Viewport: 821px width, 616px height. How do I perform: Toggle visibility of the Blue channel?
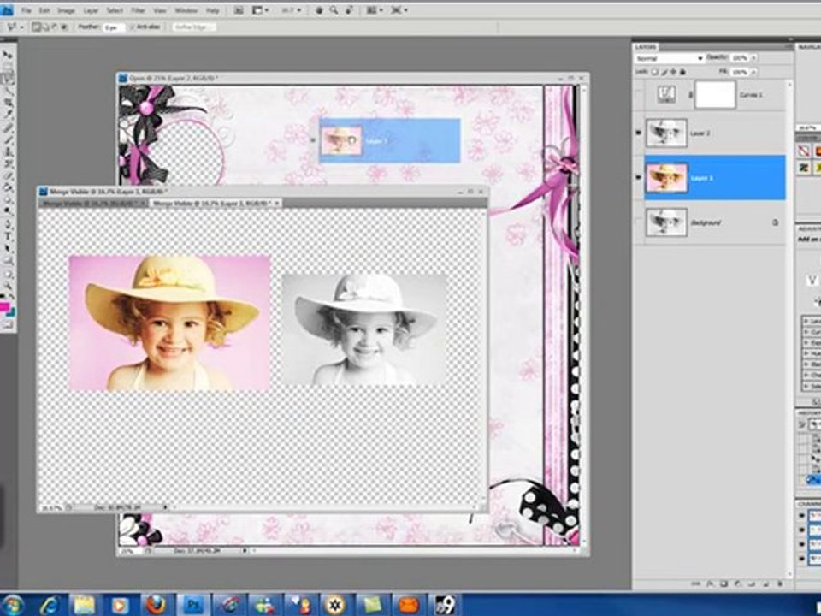801,559
